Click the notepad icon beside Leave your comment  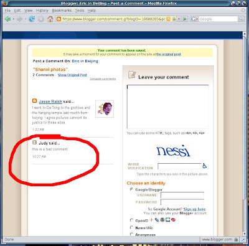[132, 75]
